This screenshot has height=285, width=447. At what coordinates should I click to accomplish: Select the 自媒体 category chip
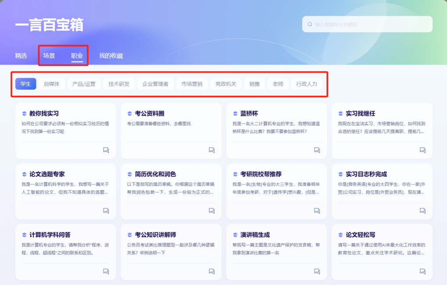[x=52, y=84]
